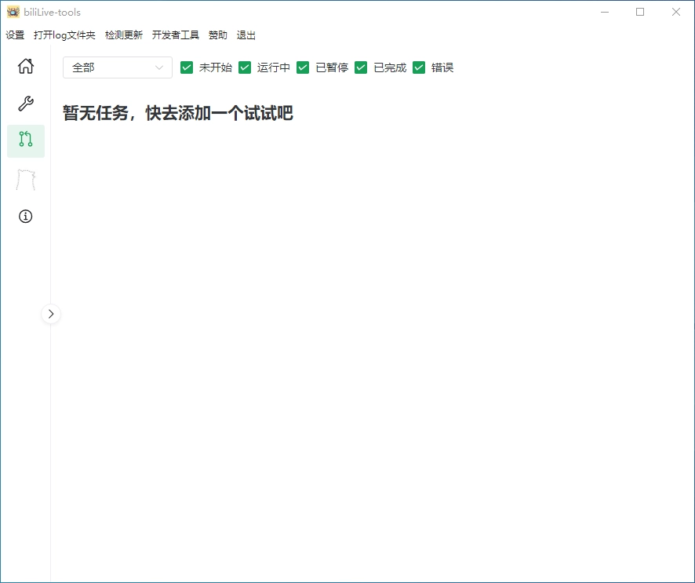
Task: Toggle the 已完成 checkbox
Action: [x=361, y=67]
